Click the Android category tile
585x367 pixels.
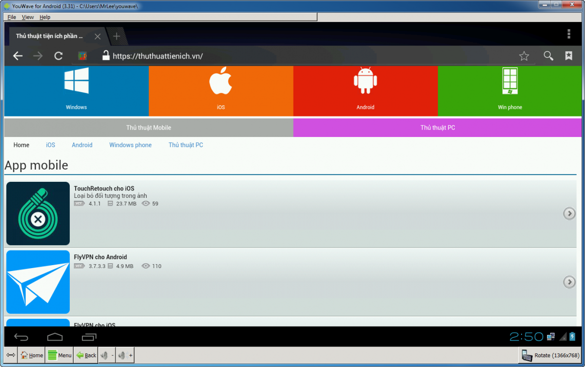365,91
